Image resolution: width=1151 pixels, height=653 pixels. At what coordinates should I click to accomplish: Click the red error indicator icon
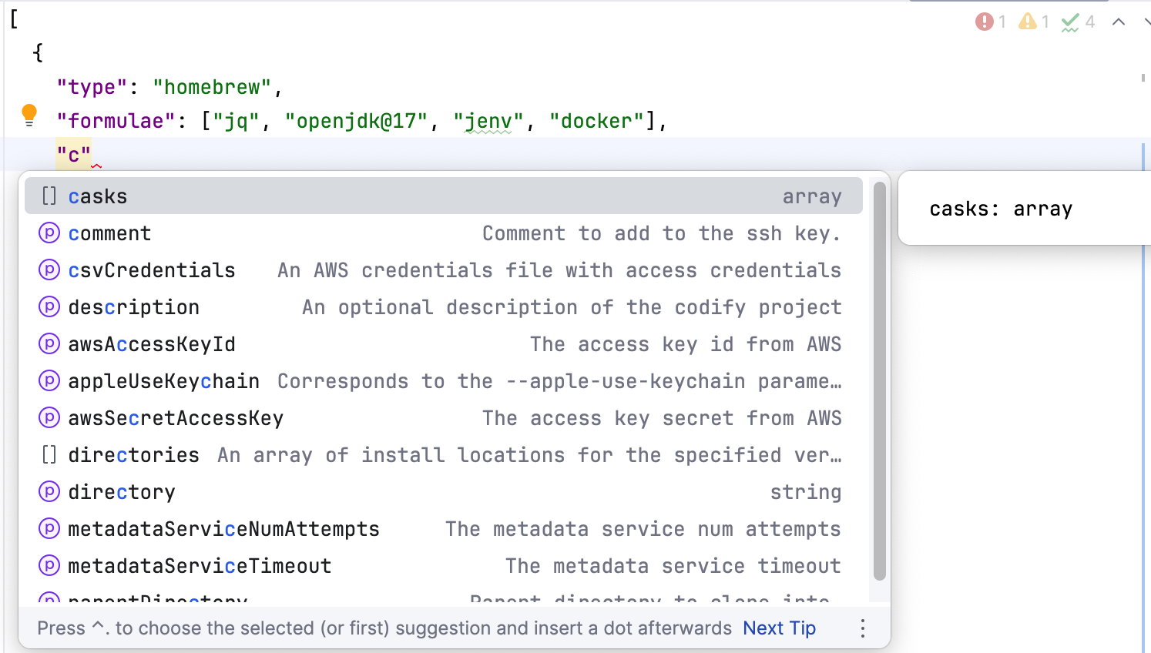984,22
